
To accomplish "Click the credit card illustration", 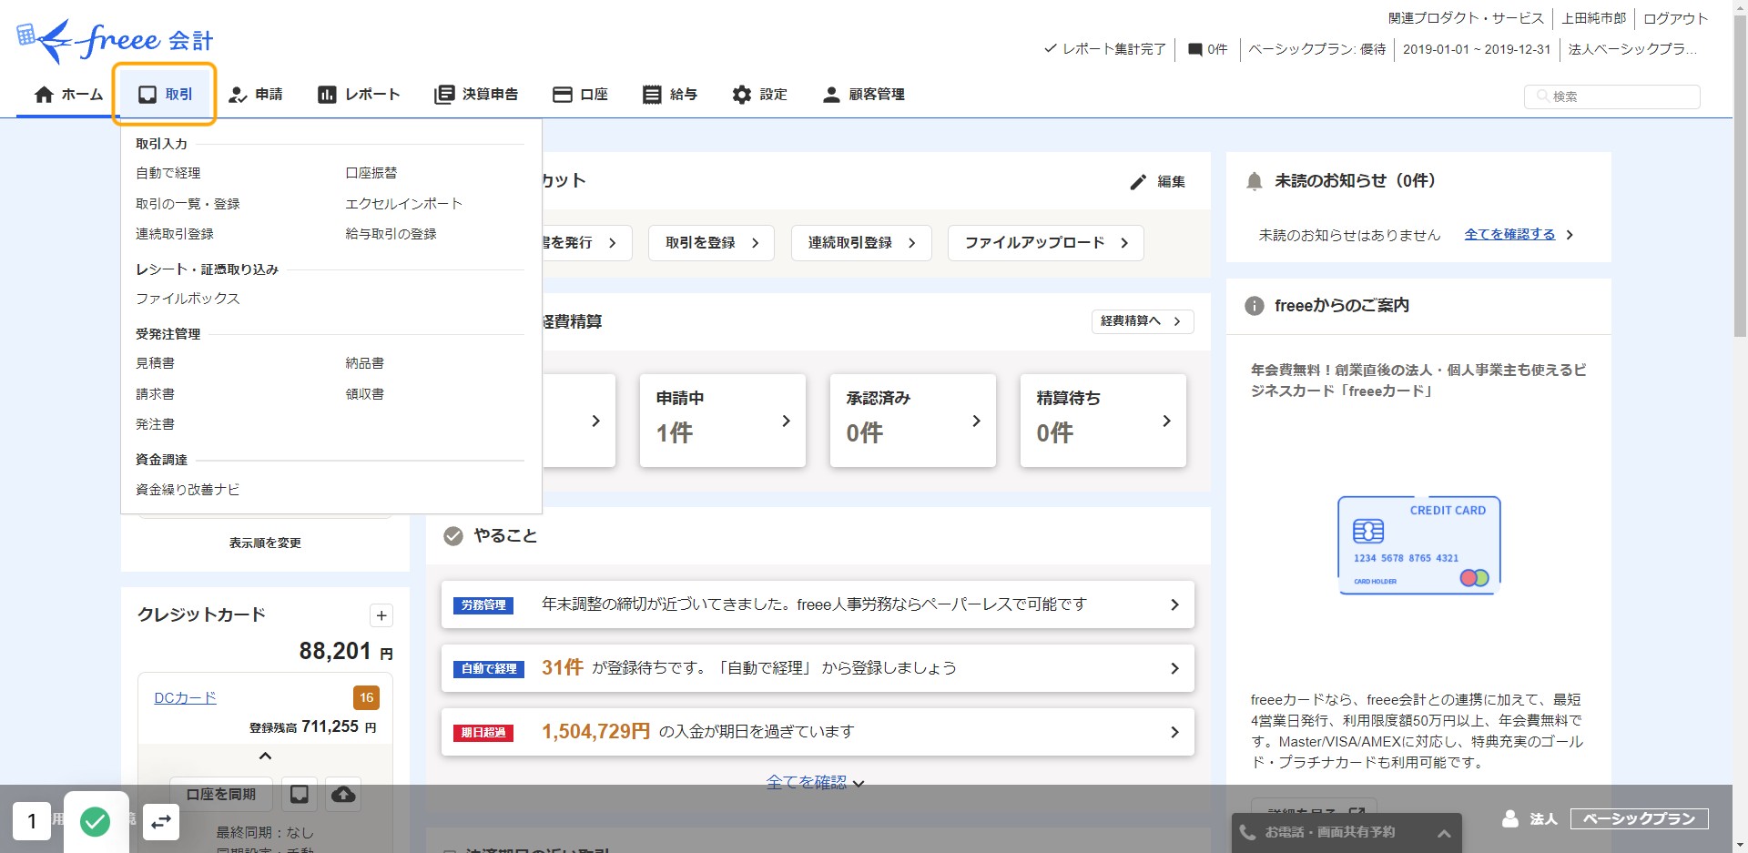I will click(x=1418, y=545).
